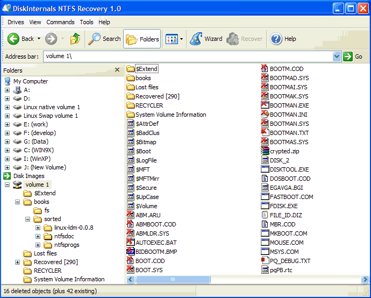Open the Help menu in menu bar
The height and width of the screenshot is (298, 371).
pos(104,22)
